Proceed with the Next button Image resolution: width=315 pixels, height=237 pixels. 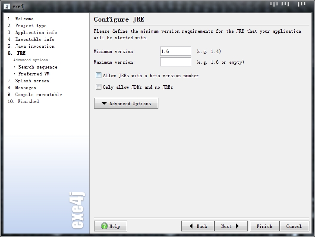pyautogui.click(x=231, y=226)
